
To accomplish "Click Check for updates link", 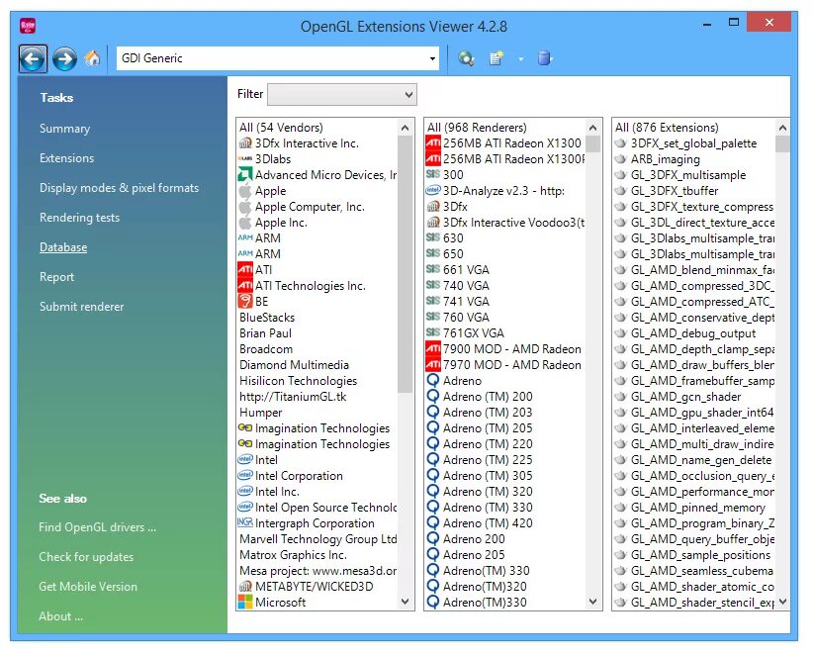I will (86, 557).
